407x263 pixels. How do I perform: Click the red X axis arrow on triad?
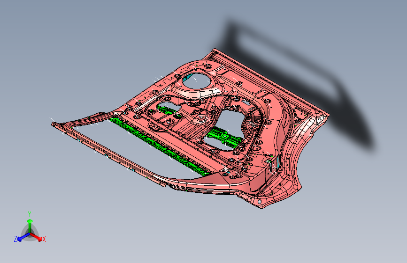[x=39, y=238]
